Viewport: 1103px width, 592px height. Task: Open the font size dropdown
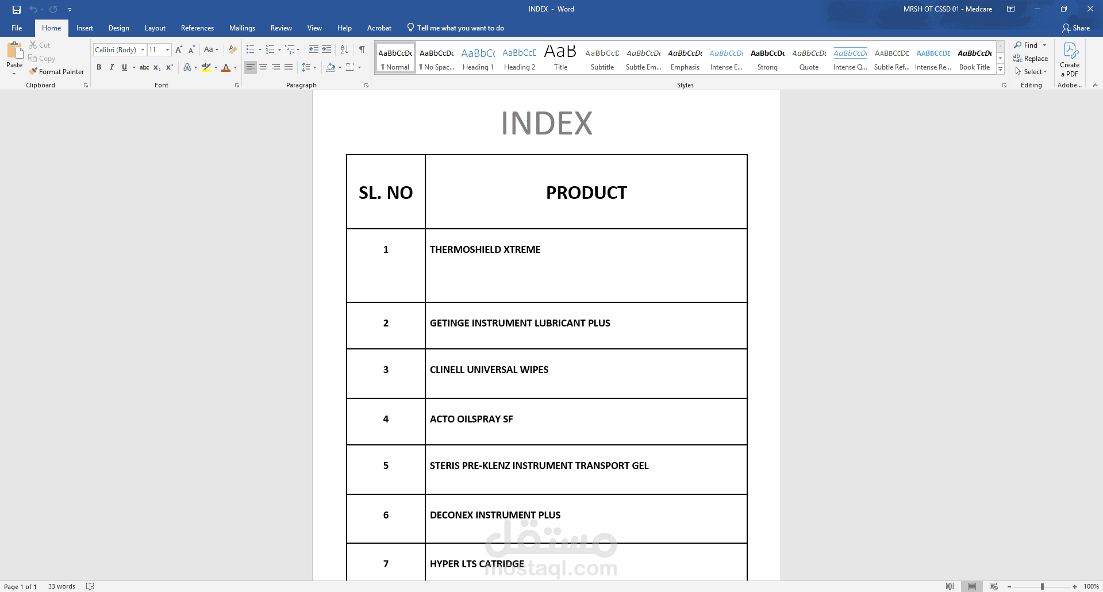point(168,50)
